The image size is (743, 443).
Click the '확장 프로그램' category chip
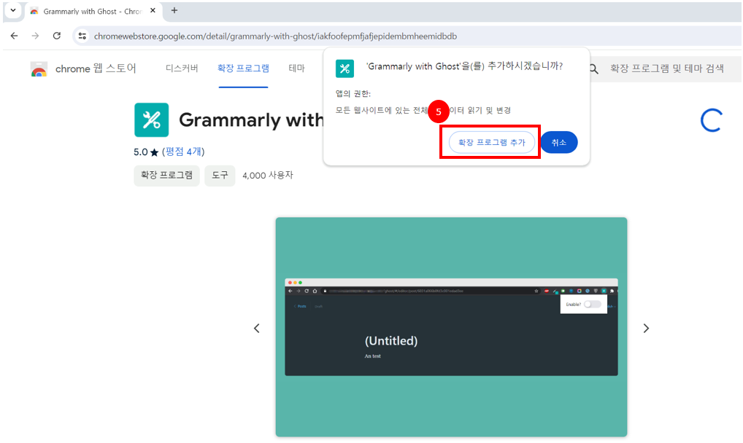click(x=167, y=175)
